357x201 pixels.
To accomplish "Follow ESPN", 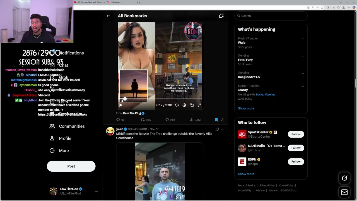I will tap(296, 162).
